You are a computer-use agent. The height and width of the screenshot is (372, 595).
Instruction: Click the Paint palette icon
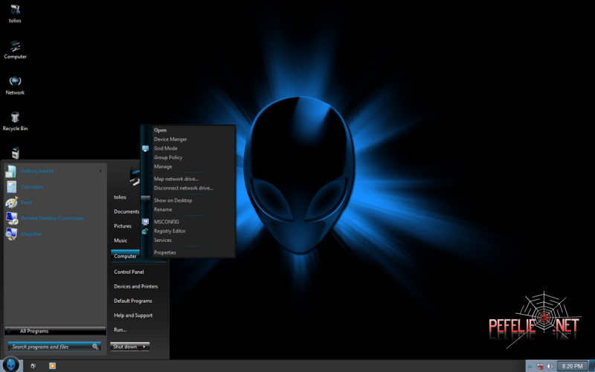coord(11,202)
